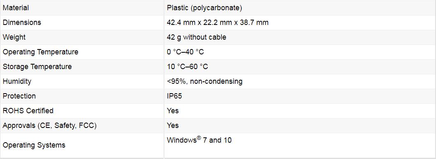Click the Weight row label
This screenshot has height=159, width=436.
pos(14,37)
